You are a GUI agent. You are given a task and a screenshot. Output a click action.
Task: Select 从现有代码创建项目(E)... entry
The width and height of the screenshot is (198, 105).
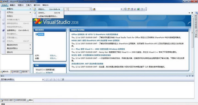tap(48, 16)
